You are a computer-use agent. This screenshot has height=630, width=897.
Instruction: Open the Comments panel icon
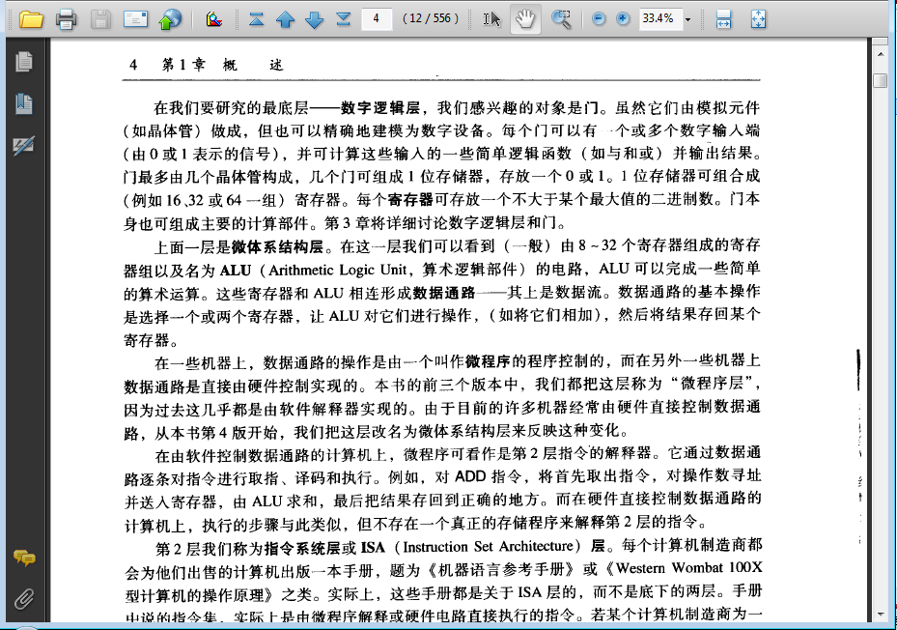(24, 558)
